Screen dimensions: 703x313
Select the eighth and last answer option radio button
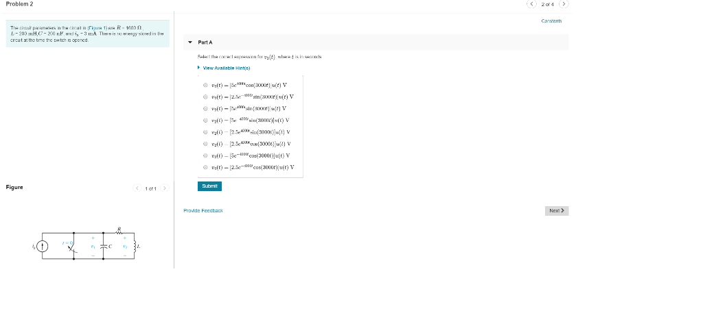point(205,167)
